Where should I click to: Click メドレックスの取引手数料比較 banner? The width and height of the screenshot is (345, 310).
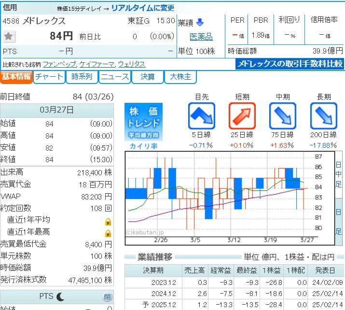[x=290, y=64]
